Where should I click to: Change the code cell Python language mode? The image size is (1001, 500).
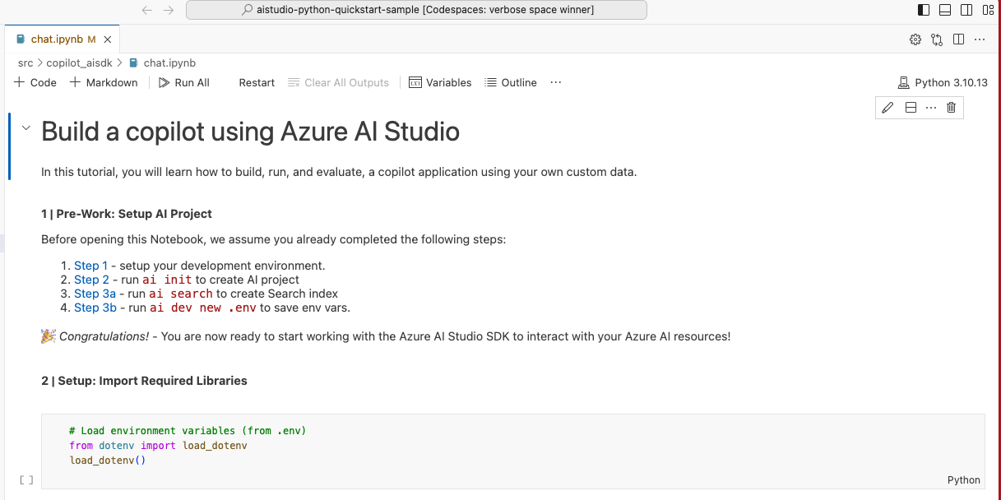click(x=963, y=480)
